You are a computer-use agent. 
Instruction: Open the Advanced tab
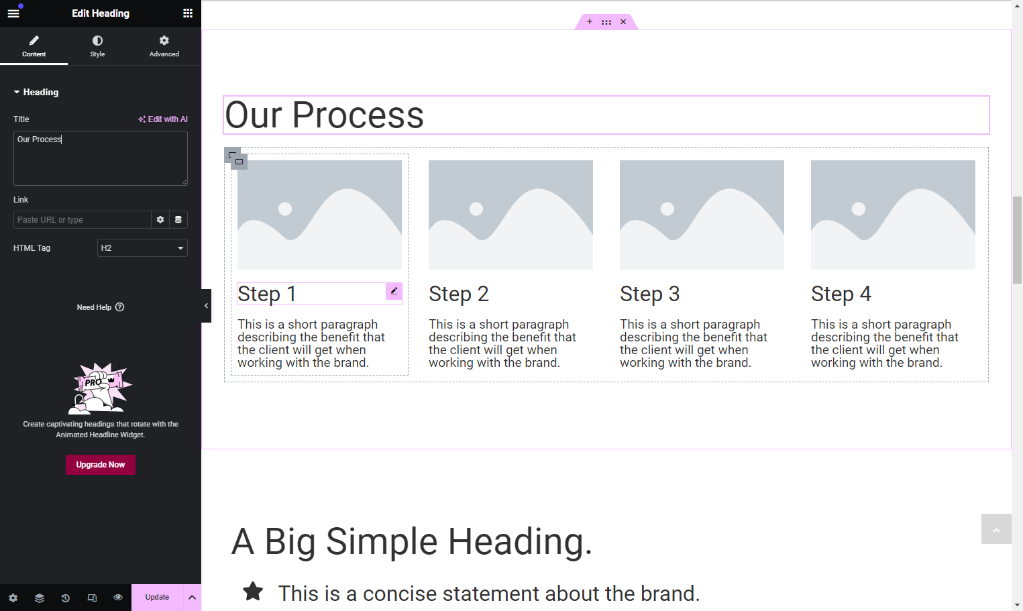click(x=164, y=46)
